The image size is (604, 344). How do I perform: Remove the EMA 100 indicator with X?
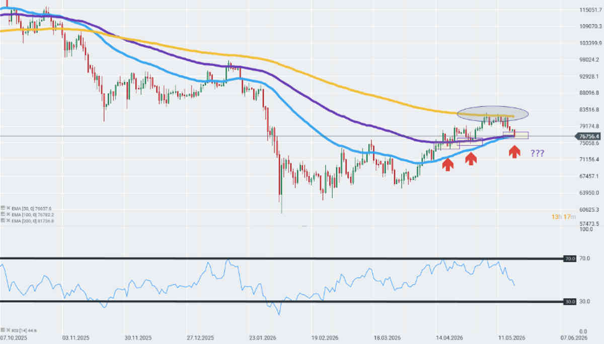click(9, 214)
